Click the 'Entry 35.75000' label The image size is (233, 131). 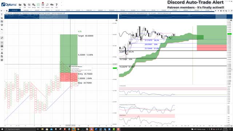point(85,74)
